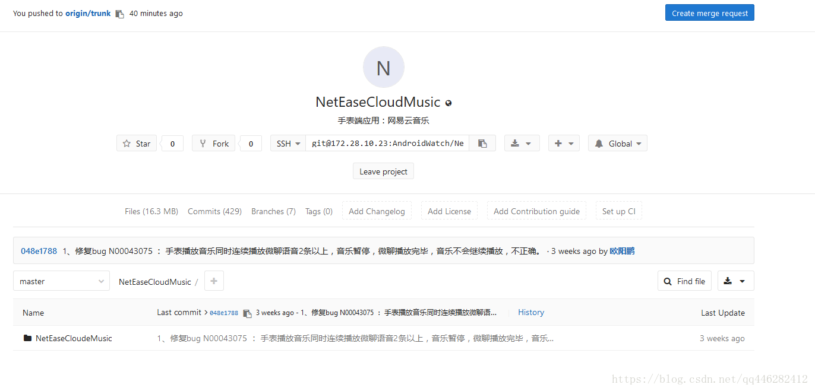815x391 pixels.
Task: Click the project description 手表端应用：网易云音乐
Action: click(384, 120)
